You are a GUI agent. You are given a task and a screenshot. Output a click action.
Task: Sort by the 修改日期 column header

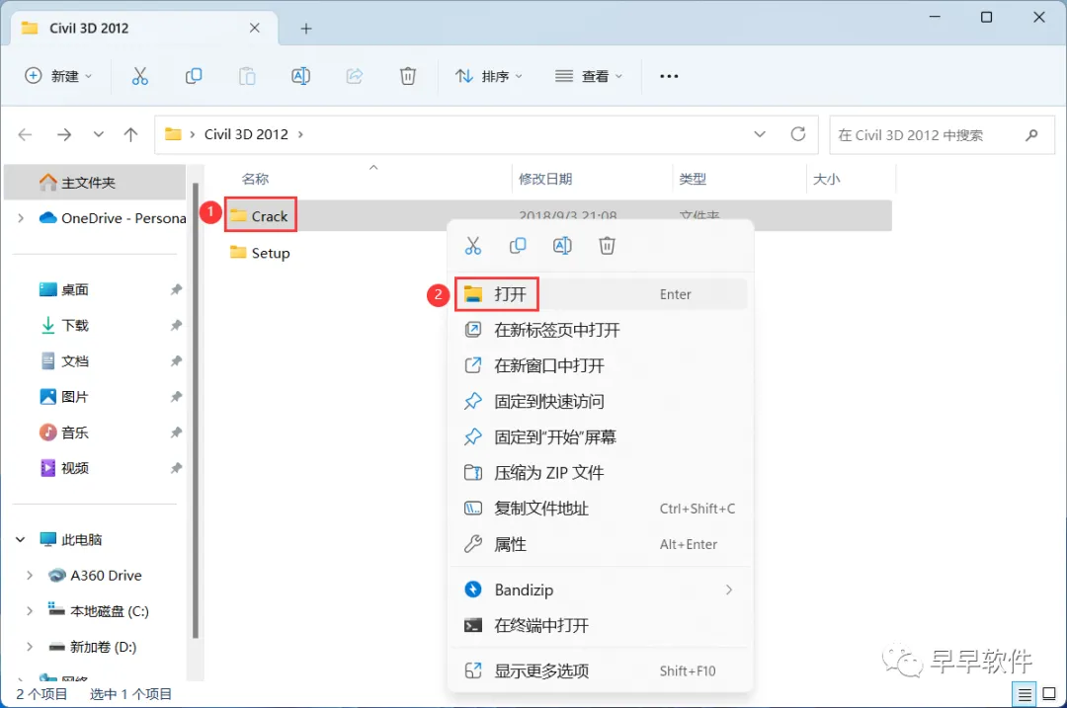tap(545, 179)
